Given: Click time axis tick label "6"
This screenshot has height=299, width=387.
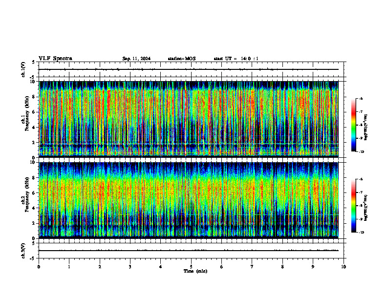Looking at the screenshot, I should 222,267.
